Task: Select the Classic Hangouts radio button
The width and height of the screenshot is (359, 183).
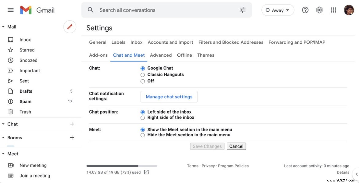Action: (x=142, y=74)
